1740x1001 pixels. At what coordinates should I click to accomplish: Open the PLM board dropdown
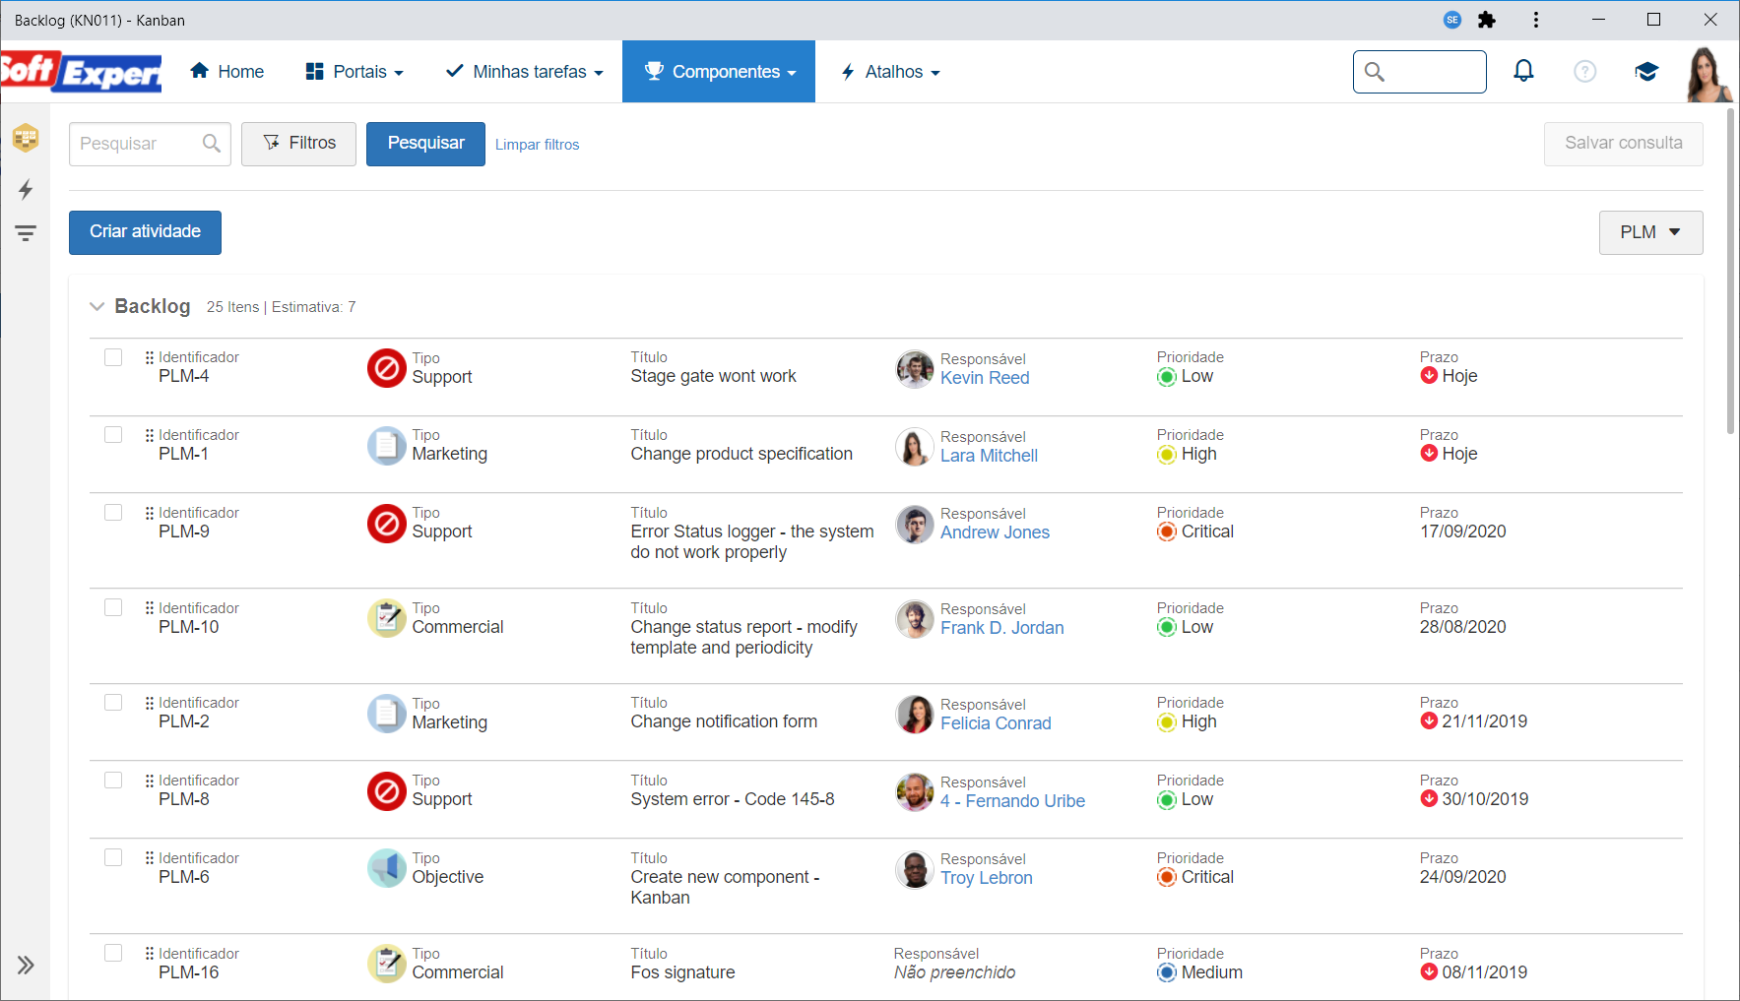(x=1650, y=232)
